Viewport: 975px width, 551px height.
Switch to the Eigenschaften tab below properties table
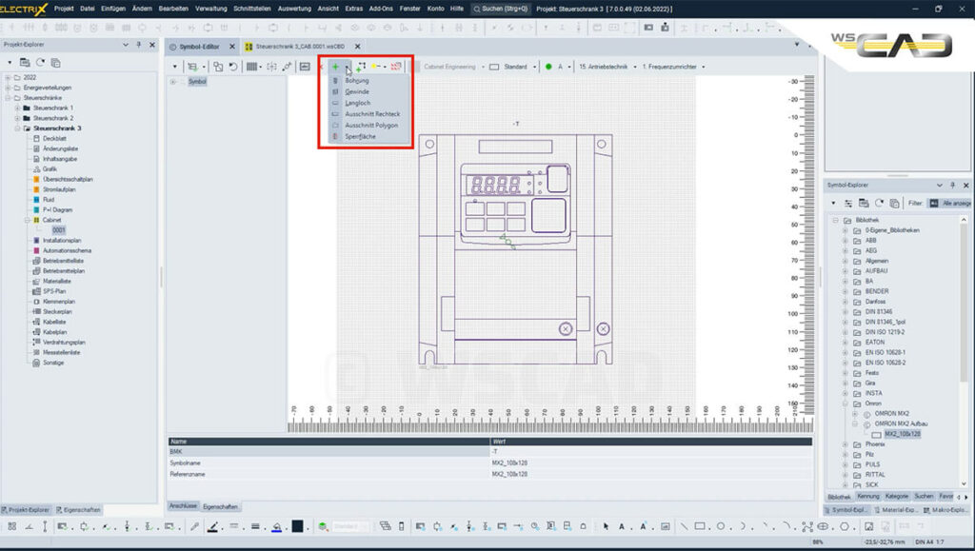pyautogui.click(x=220, y=506)
